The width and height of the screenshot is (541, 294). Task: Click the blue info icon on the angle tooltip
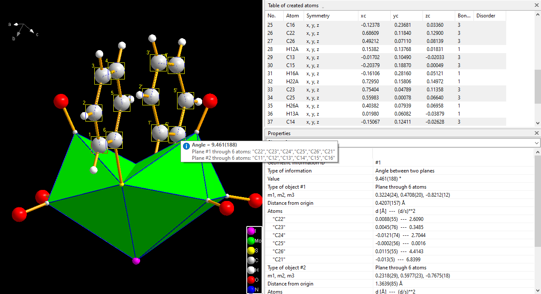[x=186, y=146]
